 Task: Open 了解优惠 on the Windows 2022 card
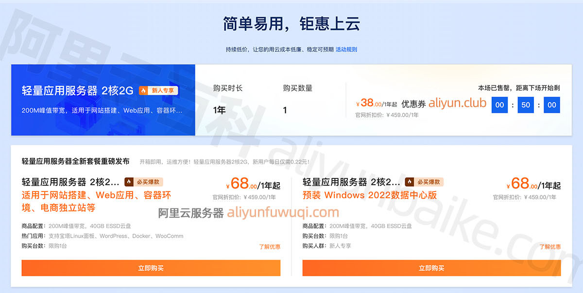550,247
